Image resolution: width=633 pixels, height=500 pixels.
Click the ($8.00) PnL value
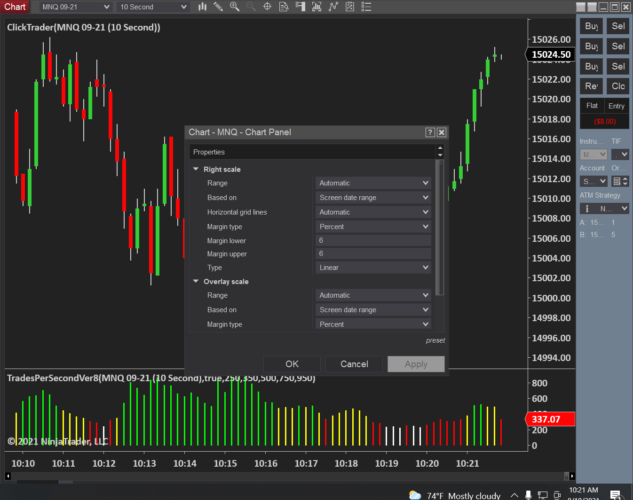pos(605,122)
